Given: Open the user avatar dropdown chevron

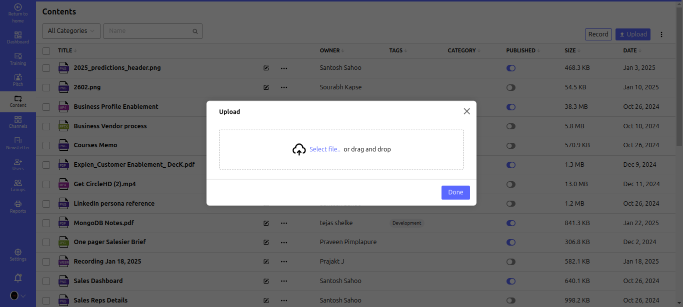Looking at the screenshot, I should coord(23,296).
